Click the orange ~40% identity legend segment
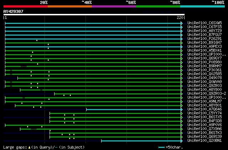The height and width of the screenshot is (150, 228). click(x=69, y=6)
